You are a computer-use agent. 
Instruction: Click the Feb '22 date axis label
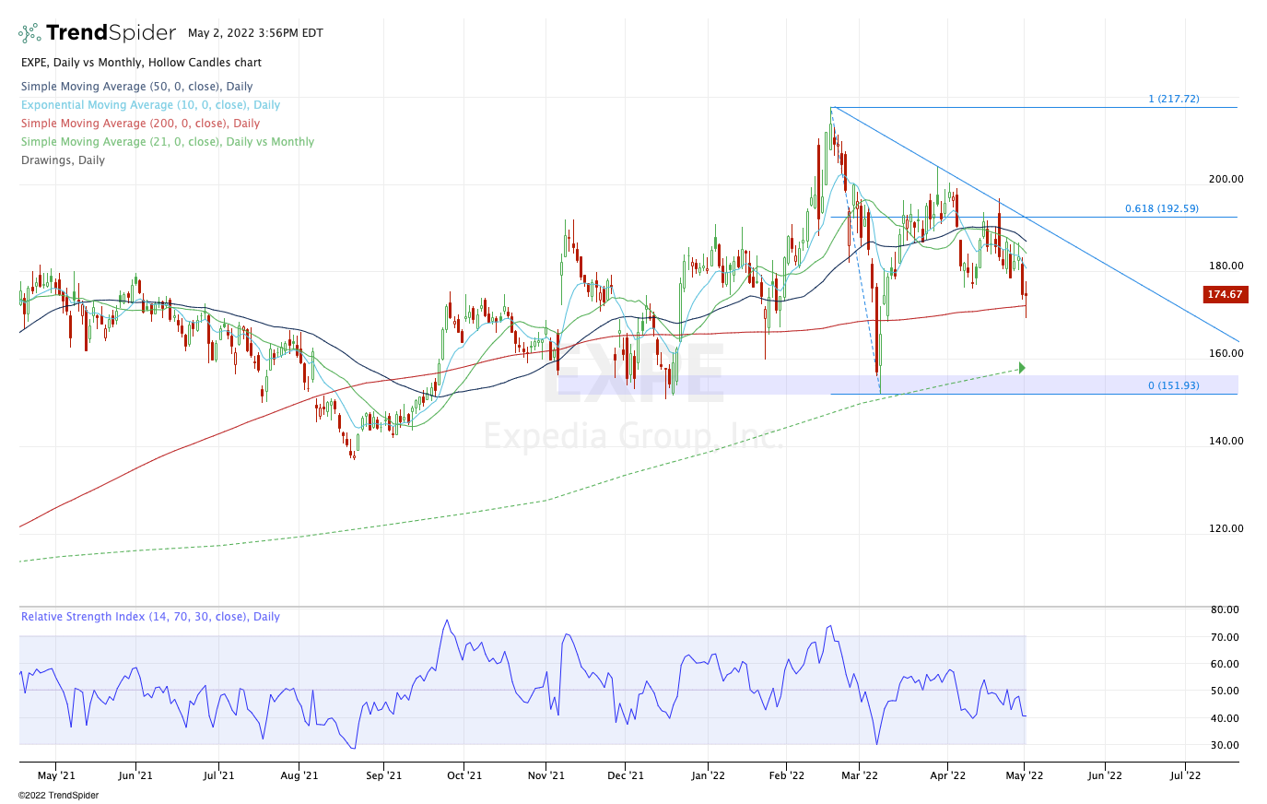786,775
